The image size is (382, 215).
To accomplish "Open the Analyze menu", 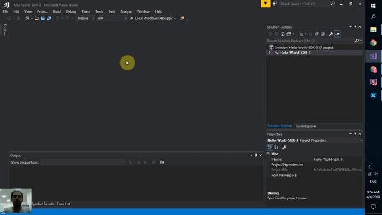I will 126,11.
